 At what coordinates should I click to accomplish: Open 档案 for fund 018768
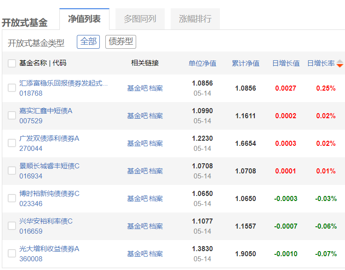click(x=156, y=88)
